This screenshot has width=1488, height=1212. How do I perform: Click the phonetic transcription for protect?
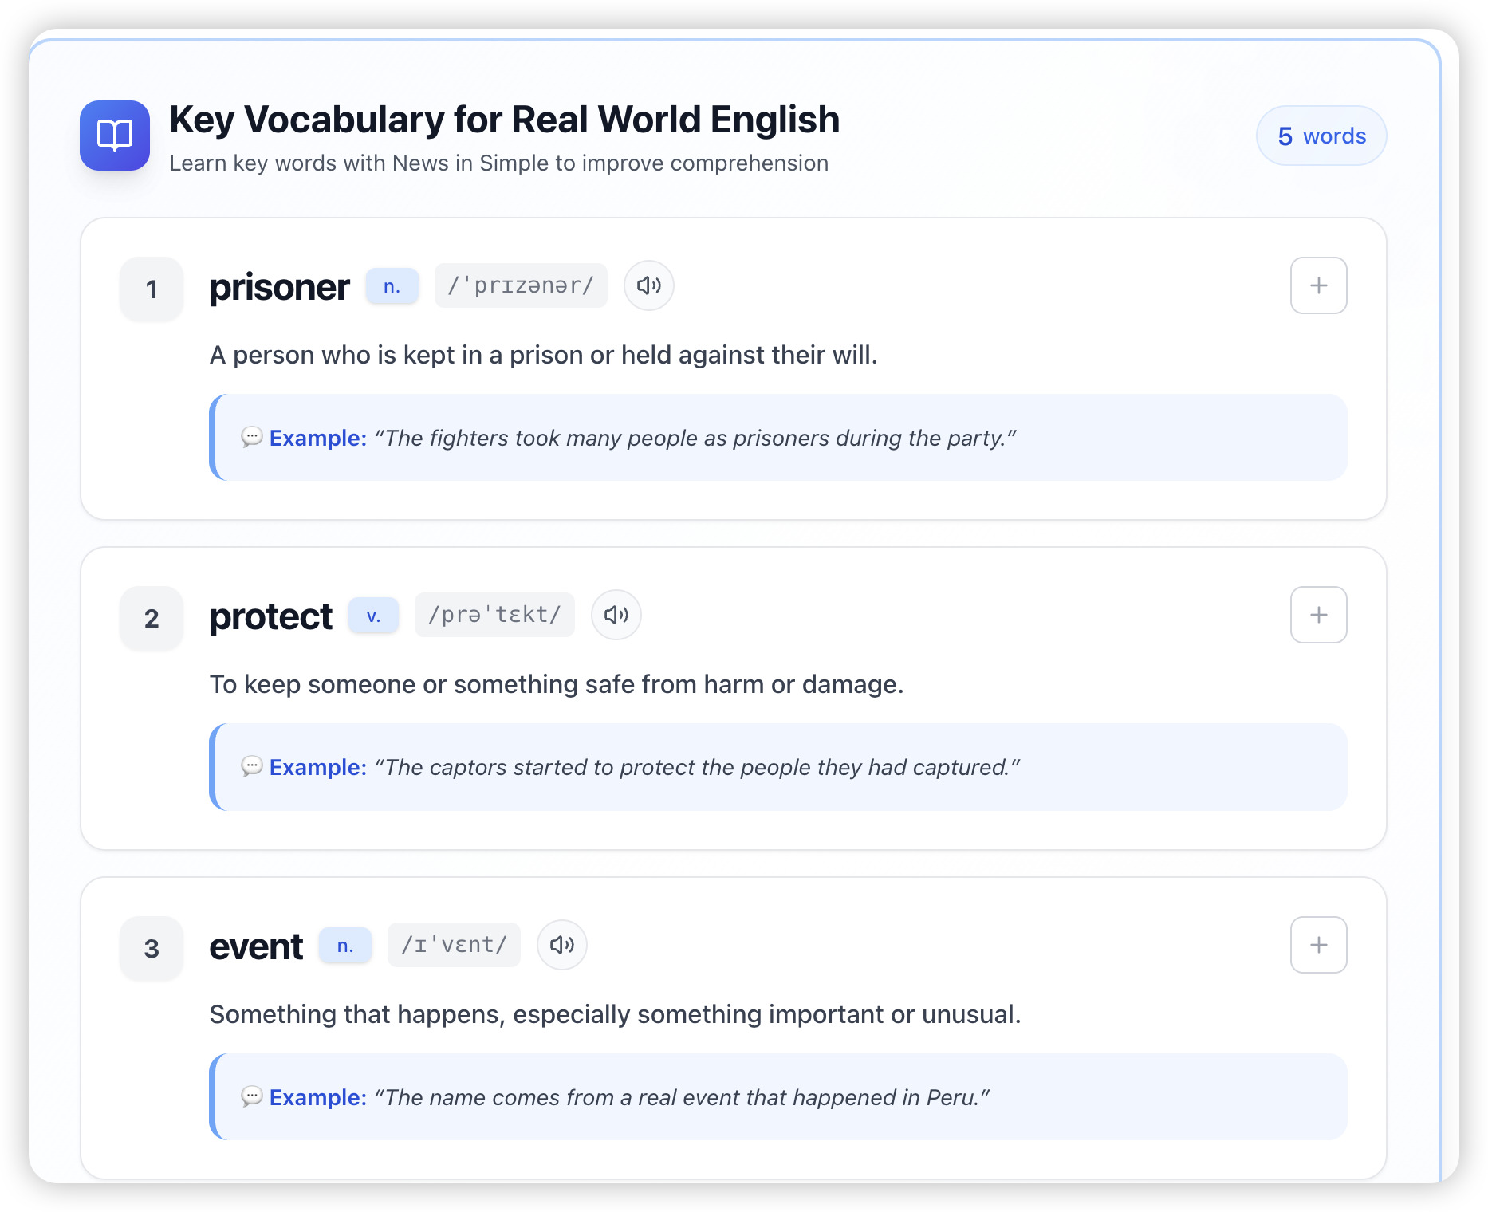pyautogui.click(x=494, y=615)
